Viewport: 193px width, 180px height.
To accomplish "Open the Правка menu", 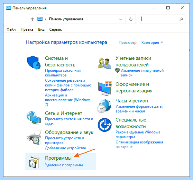I will coord(27,29).
